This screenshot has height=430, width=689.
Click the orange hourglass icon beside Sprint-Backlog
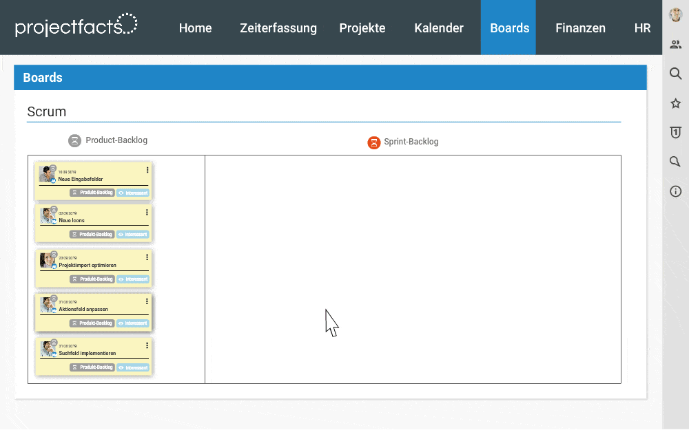(x=374, y=142)
